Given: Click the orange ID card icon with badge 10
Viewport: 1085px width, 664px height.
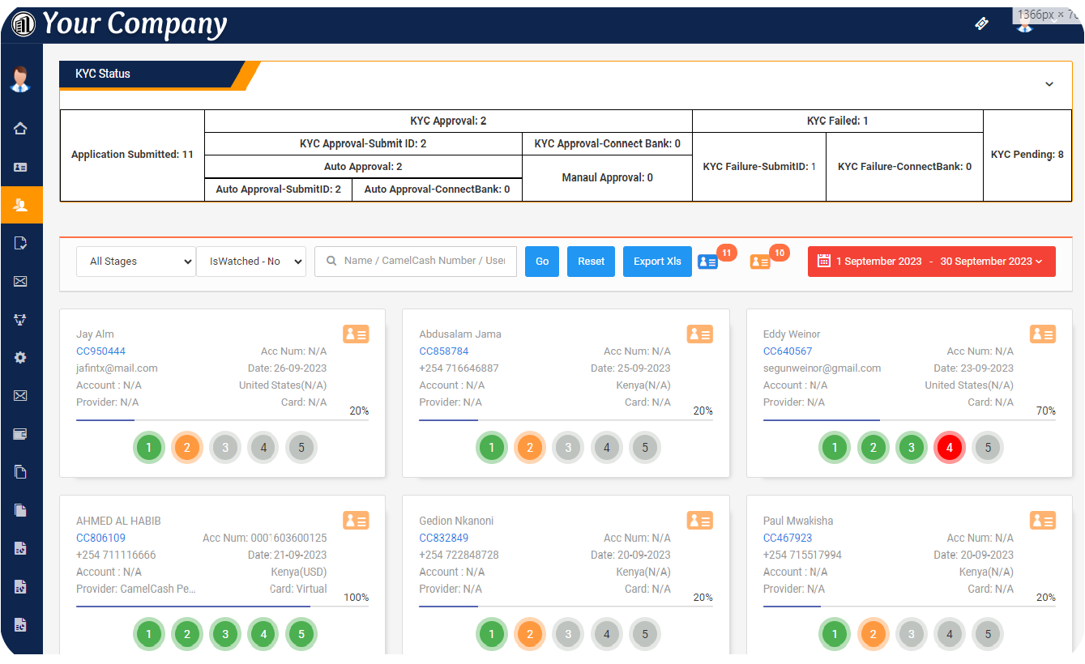Looking at the screenshot, I should click(759, 262).
